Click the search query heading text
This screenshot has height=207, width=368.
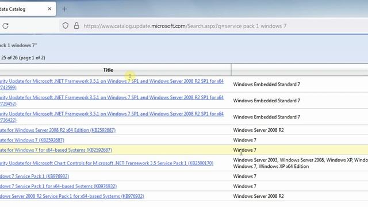click(18, 45)
